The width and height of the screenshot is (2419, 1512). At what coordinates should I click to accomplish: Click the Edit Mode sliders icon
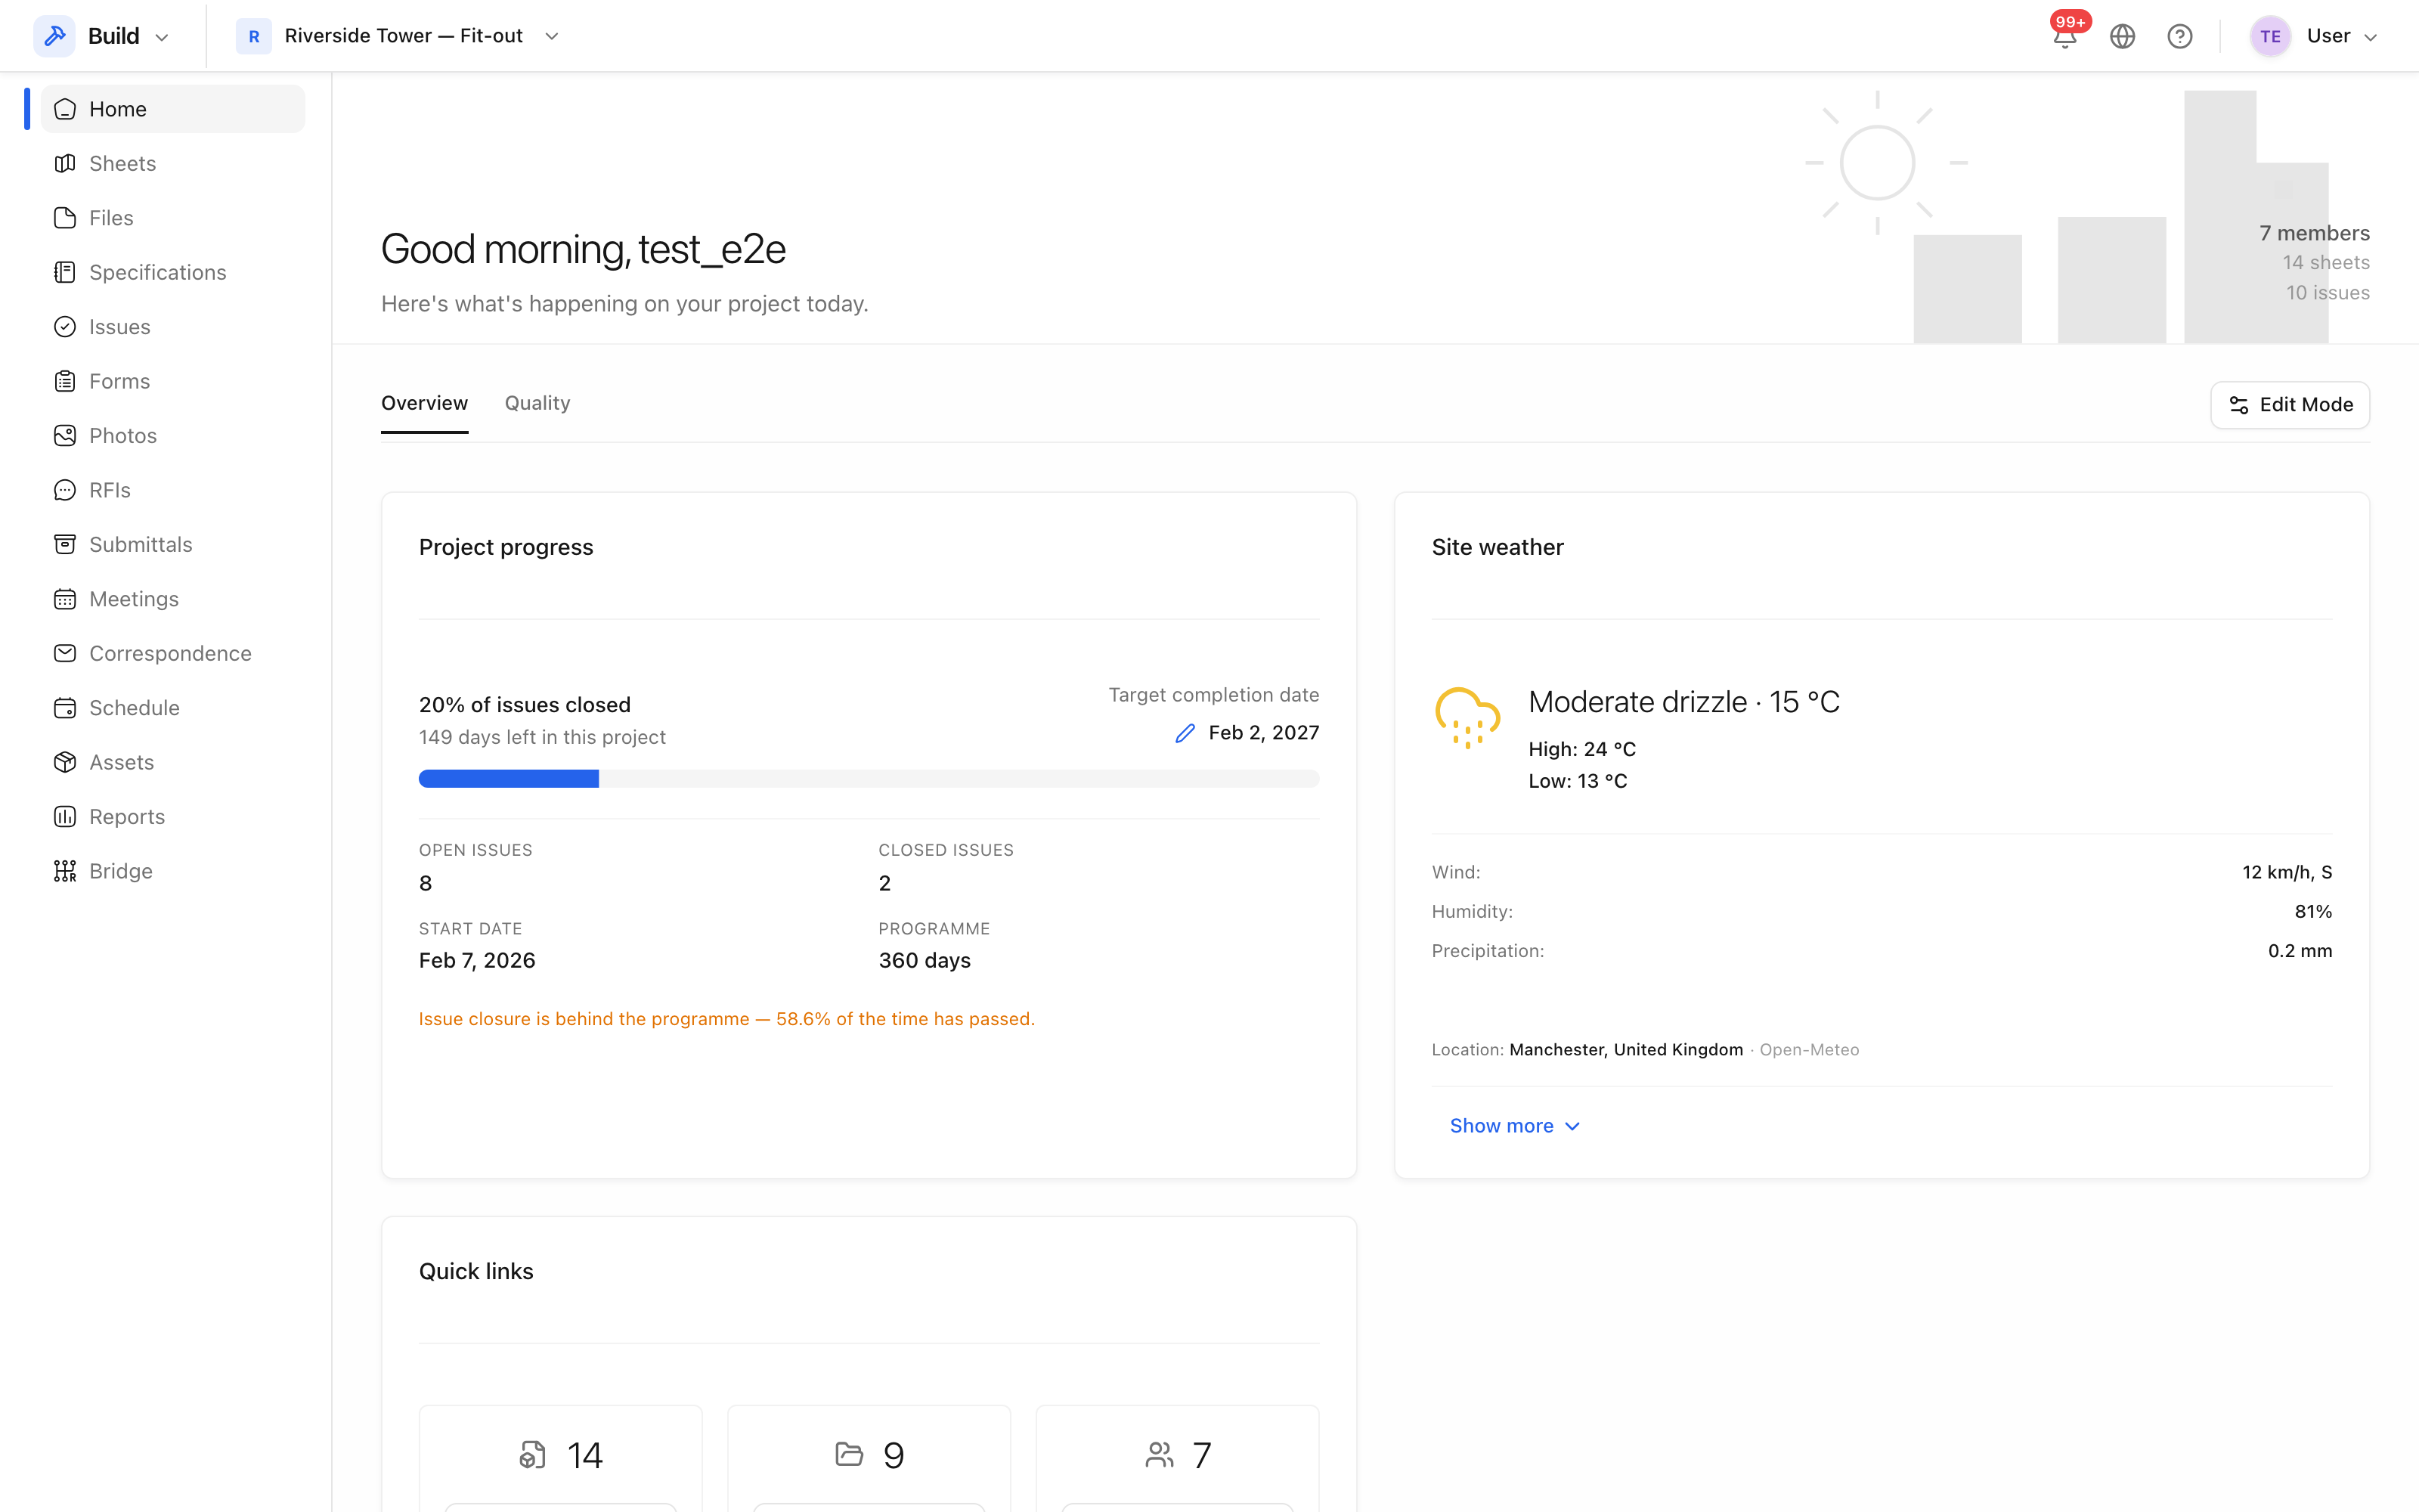click(x=2239, y=405)
